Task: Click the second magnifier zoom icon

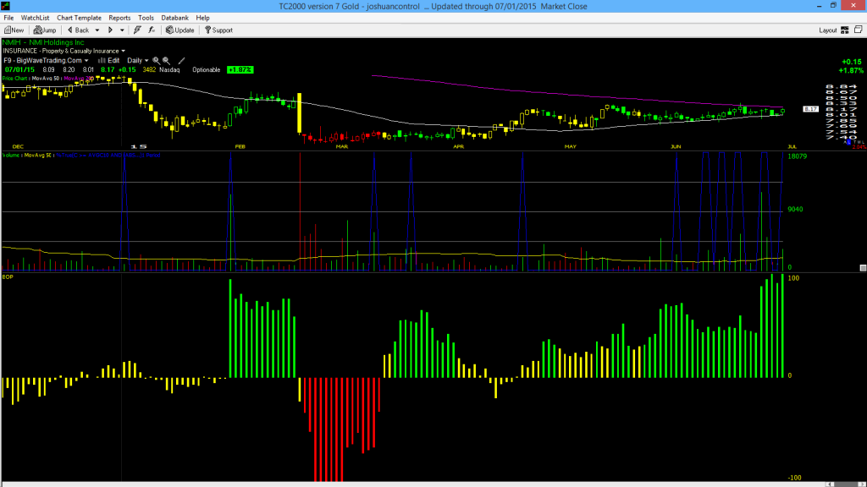Action: (x=167, y=60)
